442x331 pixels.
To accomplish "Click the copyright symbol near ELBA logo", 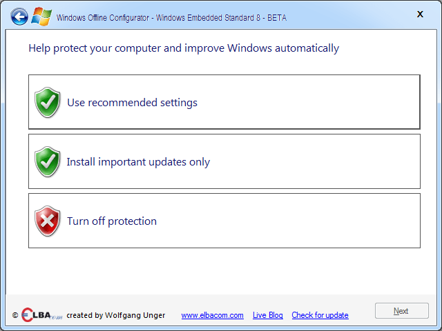I will tap(15, 315).
